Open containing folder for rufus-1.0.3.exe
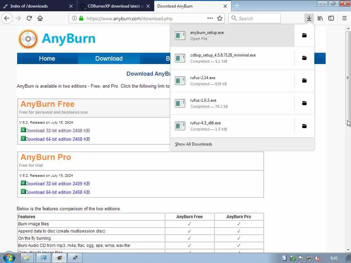This screenshot has height=263, width=351. pos(304,103)
